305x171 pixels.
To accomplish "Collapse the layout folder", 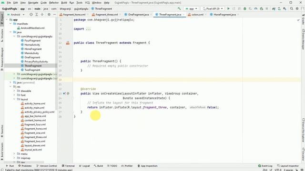I will pos(14,99).
